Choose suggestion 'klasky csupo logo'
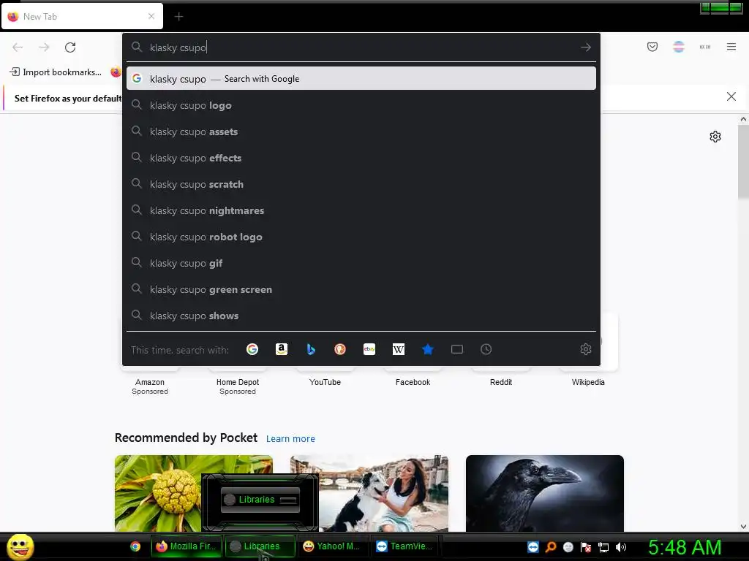The width and height of the screenshot is (749, 561). pyautogui.click(x=361, y=105)
